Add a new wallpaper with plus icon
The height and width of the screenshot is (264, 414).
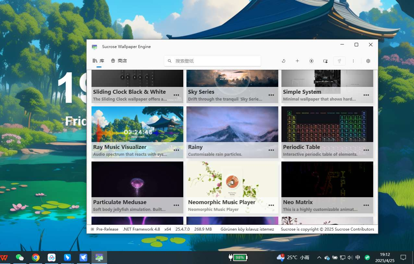tap(297, 61)
